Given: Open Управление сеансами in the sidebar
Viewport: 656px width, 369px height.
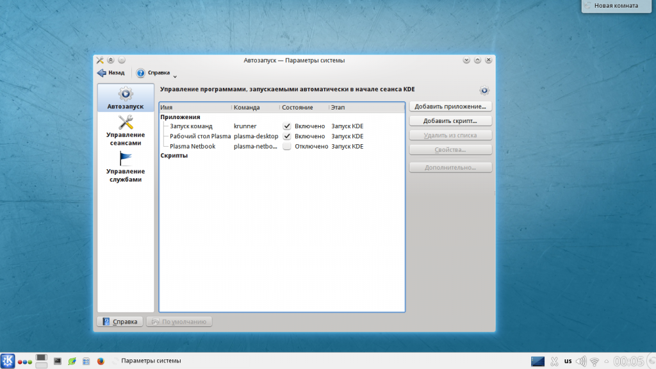Looking at the screenshot, I should point(126,131).
